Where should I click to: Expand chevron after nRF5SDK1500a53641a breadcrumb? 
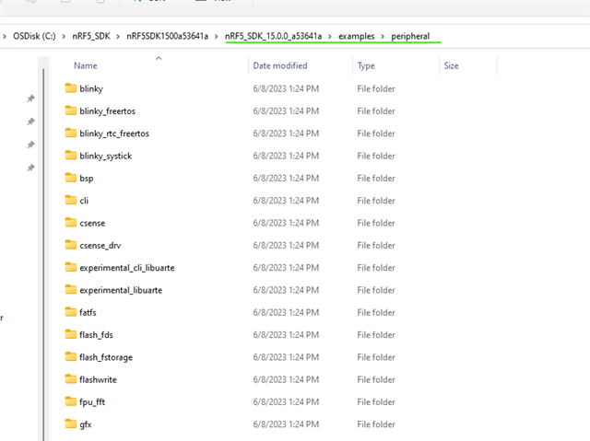pyautogui.click(x=217, y=37)
